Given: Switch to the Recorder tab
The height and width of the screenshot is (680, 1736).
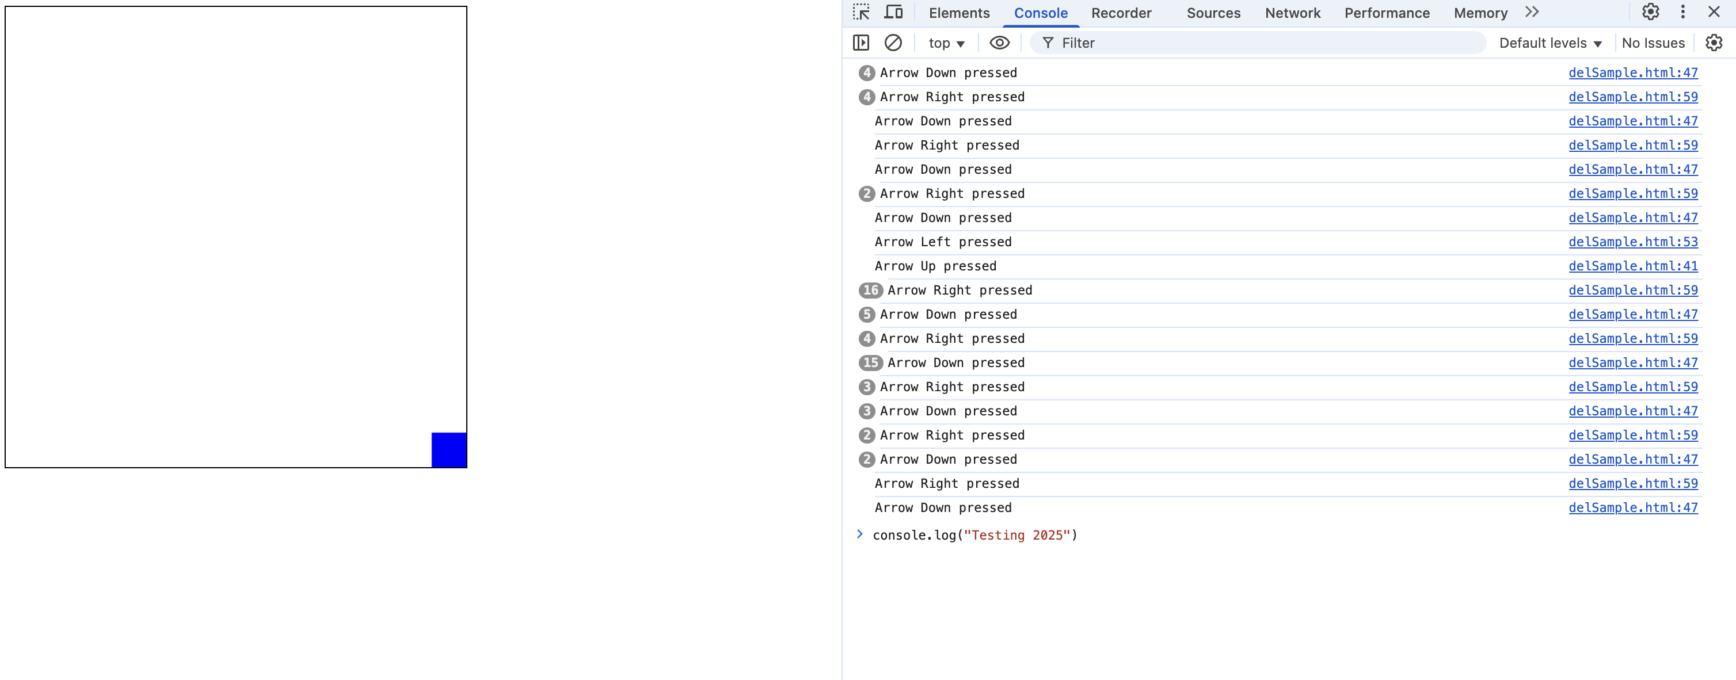Looking at the screenshot, I should tap(1121, 13).
